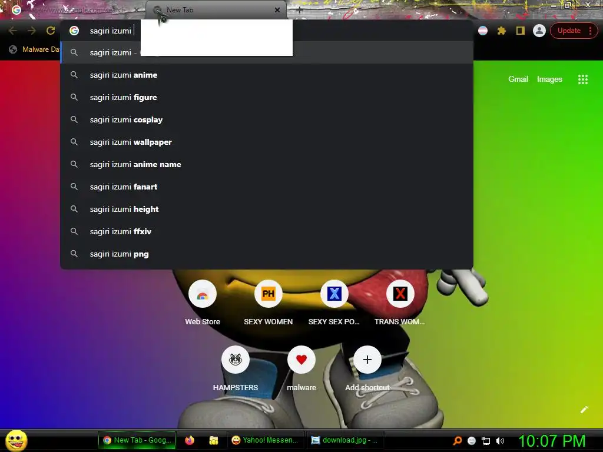Click the Google logo in the address bar
Screen dimensions: 603x452
coord(74,31)
